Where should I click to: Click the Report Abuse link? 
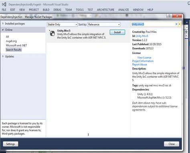(x=139, y=64)
